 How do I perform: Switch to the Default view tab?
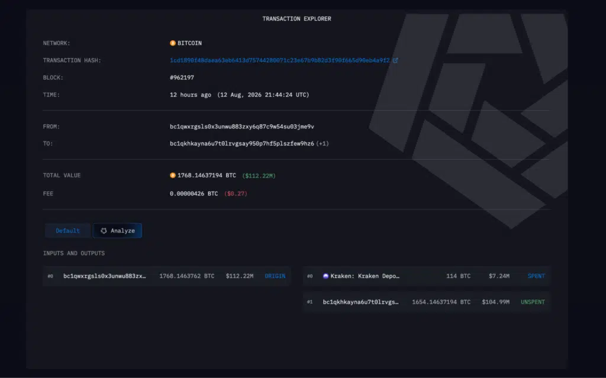click(67, 231)
